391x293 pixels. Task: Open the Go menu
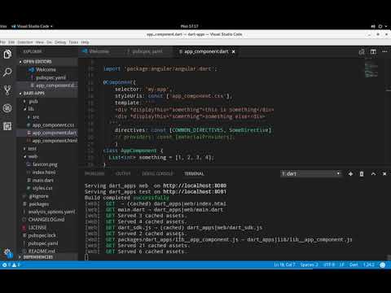pyautogui.click(x=49, y=42)
